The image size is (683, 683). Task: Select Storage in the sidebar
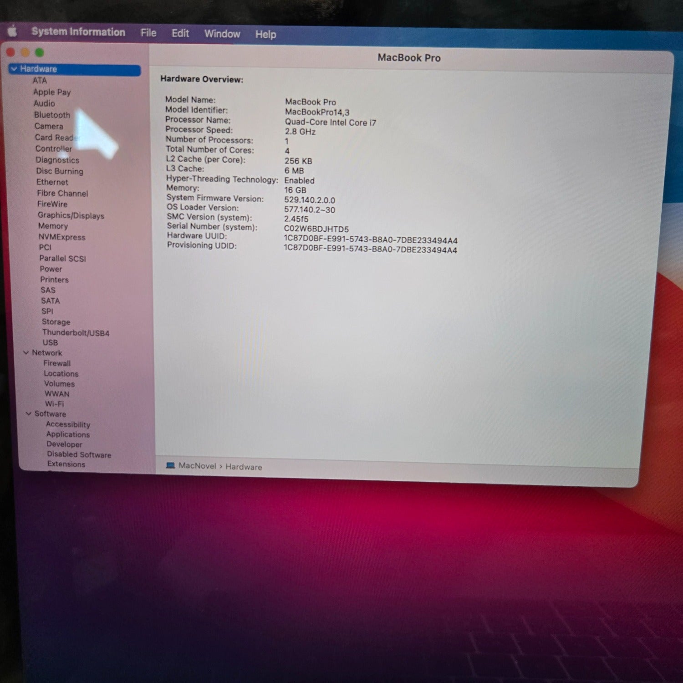coord(56,321)
